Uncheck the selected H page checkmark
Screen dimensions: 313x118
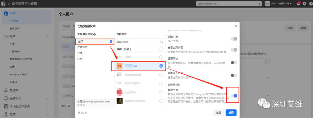click(x=161, y=66)
